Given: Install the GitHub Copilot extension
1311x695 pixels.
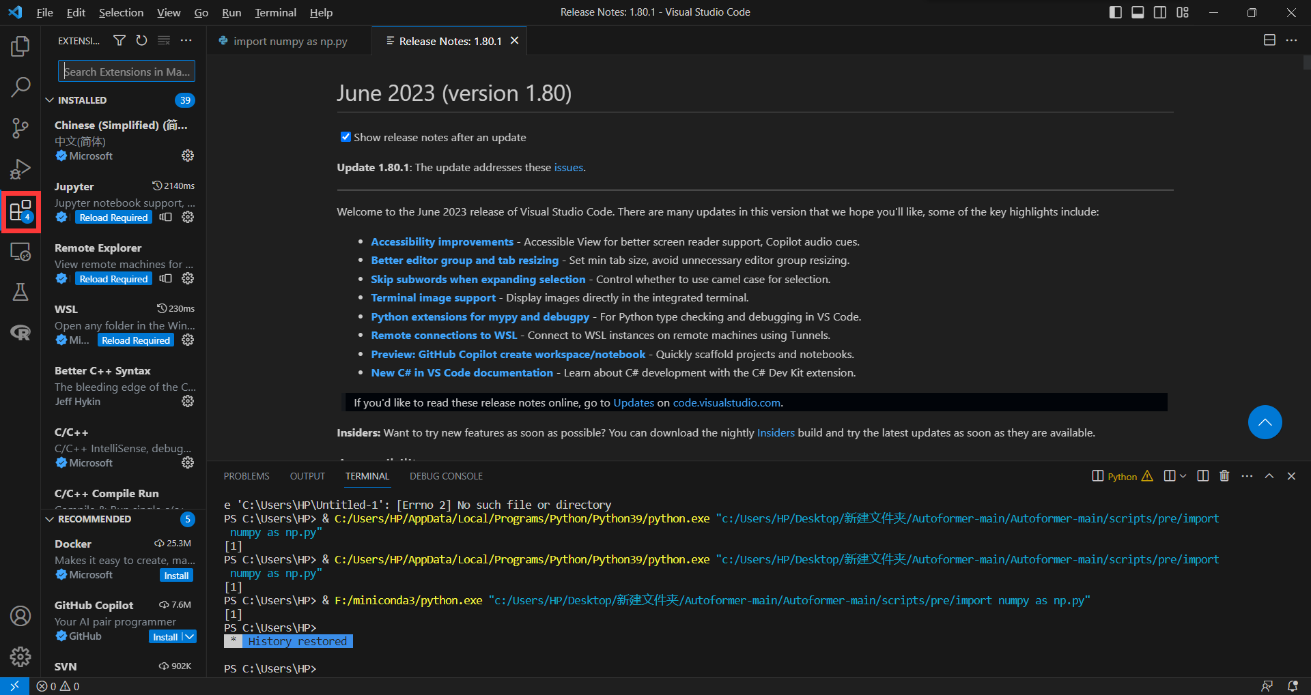Looking at the screenshot, I should click(x=165, y=636).
